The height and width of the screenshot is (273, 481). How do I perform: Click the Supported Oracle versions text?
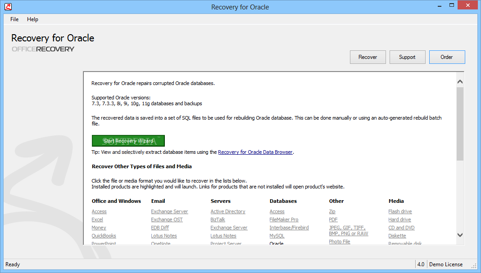click(121, 98)
